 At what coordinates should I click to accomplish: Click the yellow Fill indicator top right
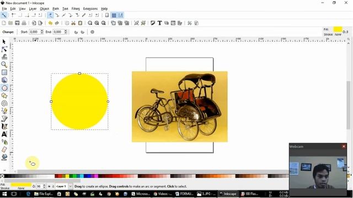point(338,29)
